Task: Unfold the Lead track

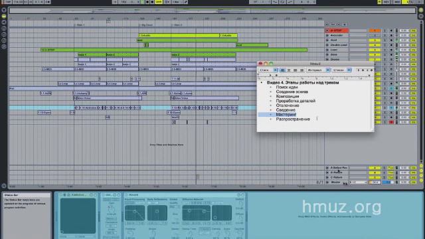Action: point(327,50)
